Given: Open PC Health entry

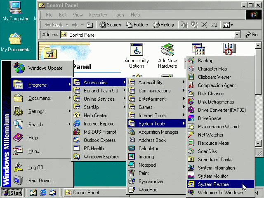Looking at the screenshot, I should [99, 148].
